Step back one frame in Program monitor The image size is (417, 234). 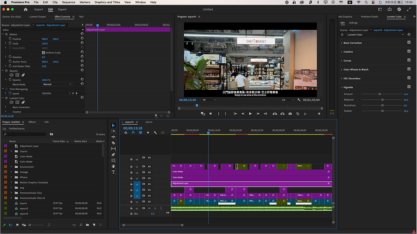243,113
